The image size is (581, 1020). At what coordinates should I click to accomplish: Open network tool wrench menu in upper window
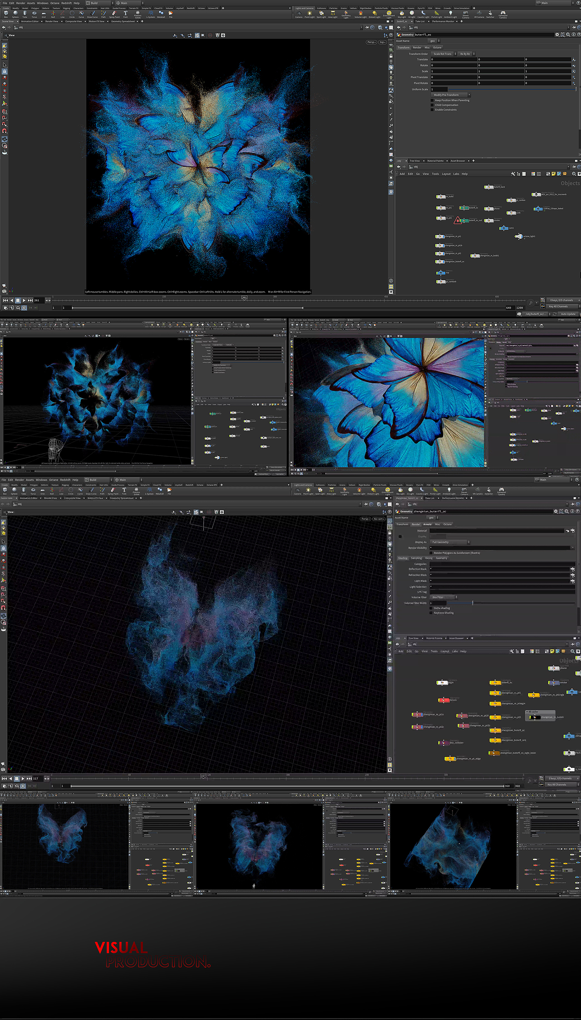point(513,174)
